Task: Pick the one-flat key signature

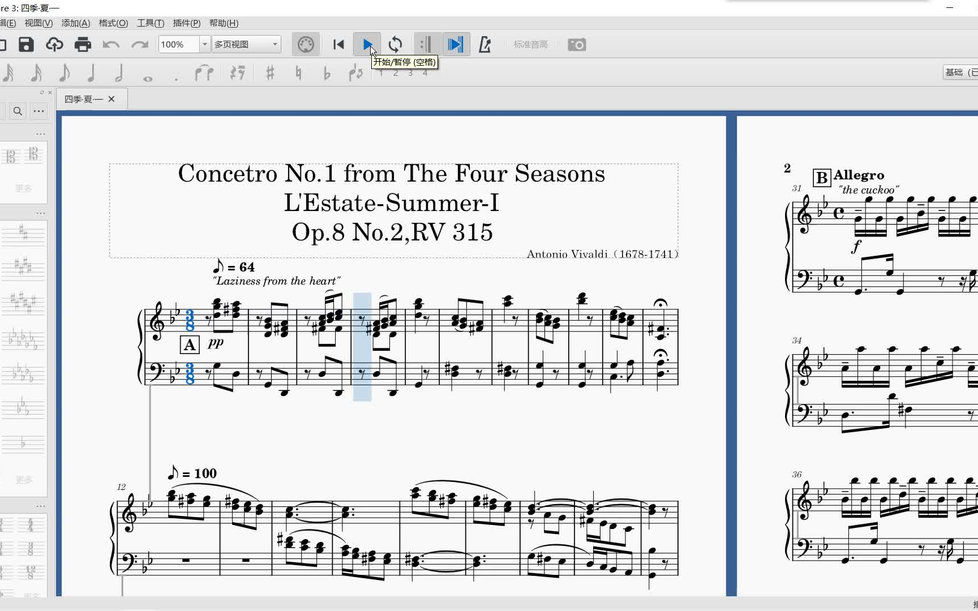Action: pos(23,444)
